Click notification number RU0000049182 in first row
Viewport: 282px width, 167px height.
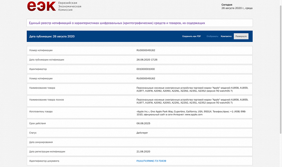[x=146, y=50]
